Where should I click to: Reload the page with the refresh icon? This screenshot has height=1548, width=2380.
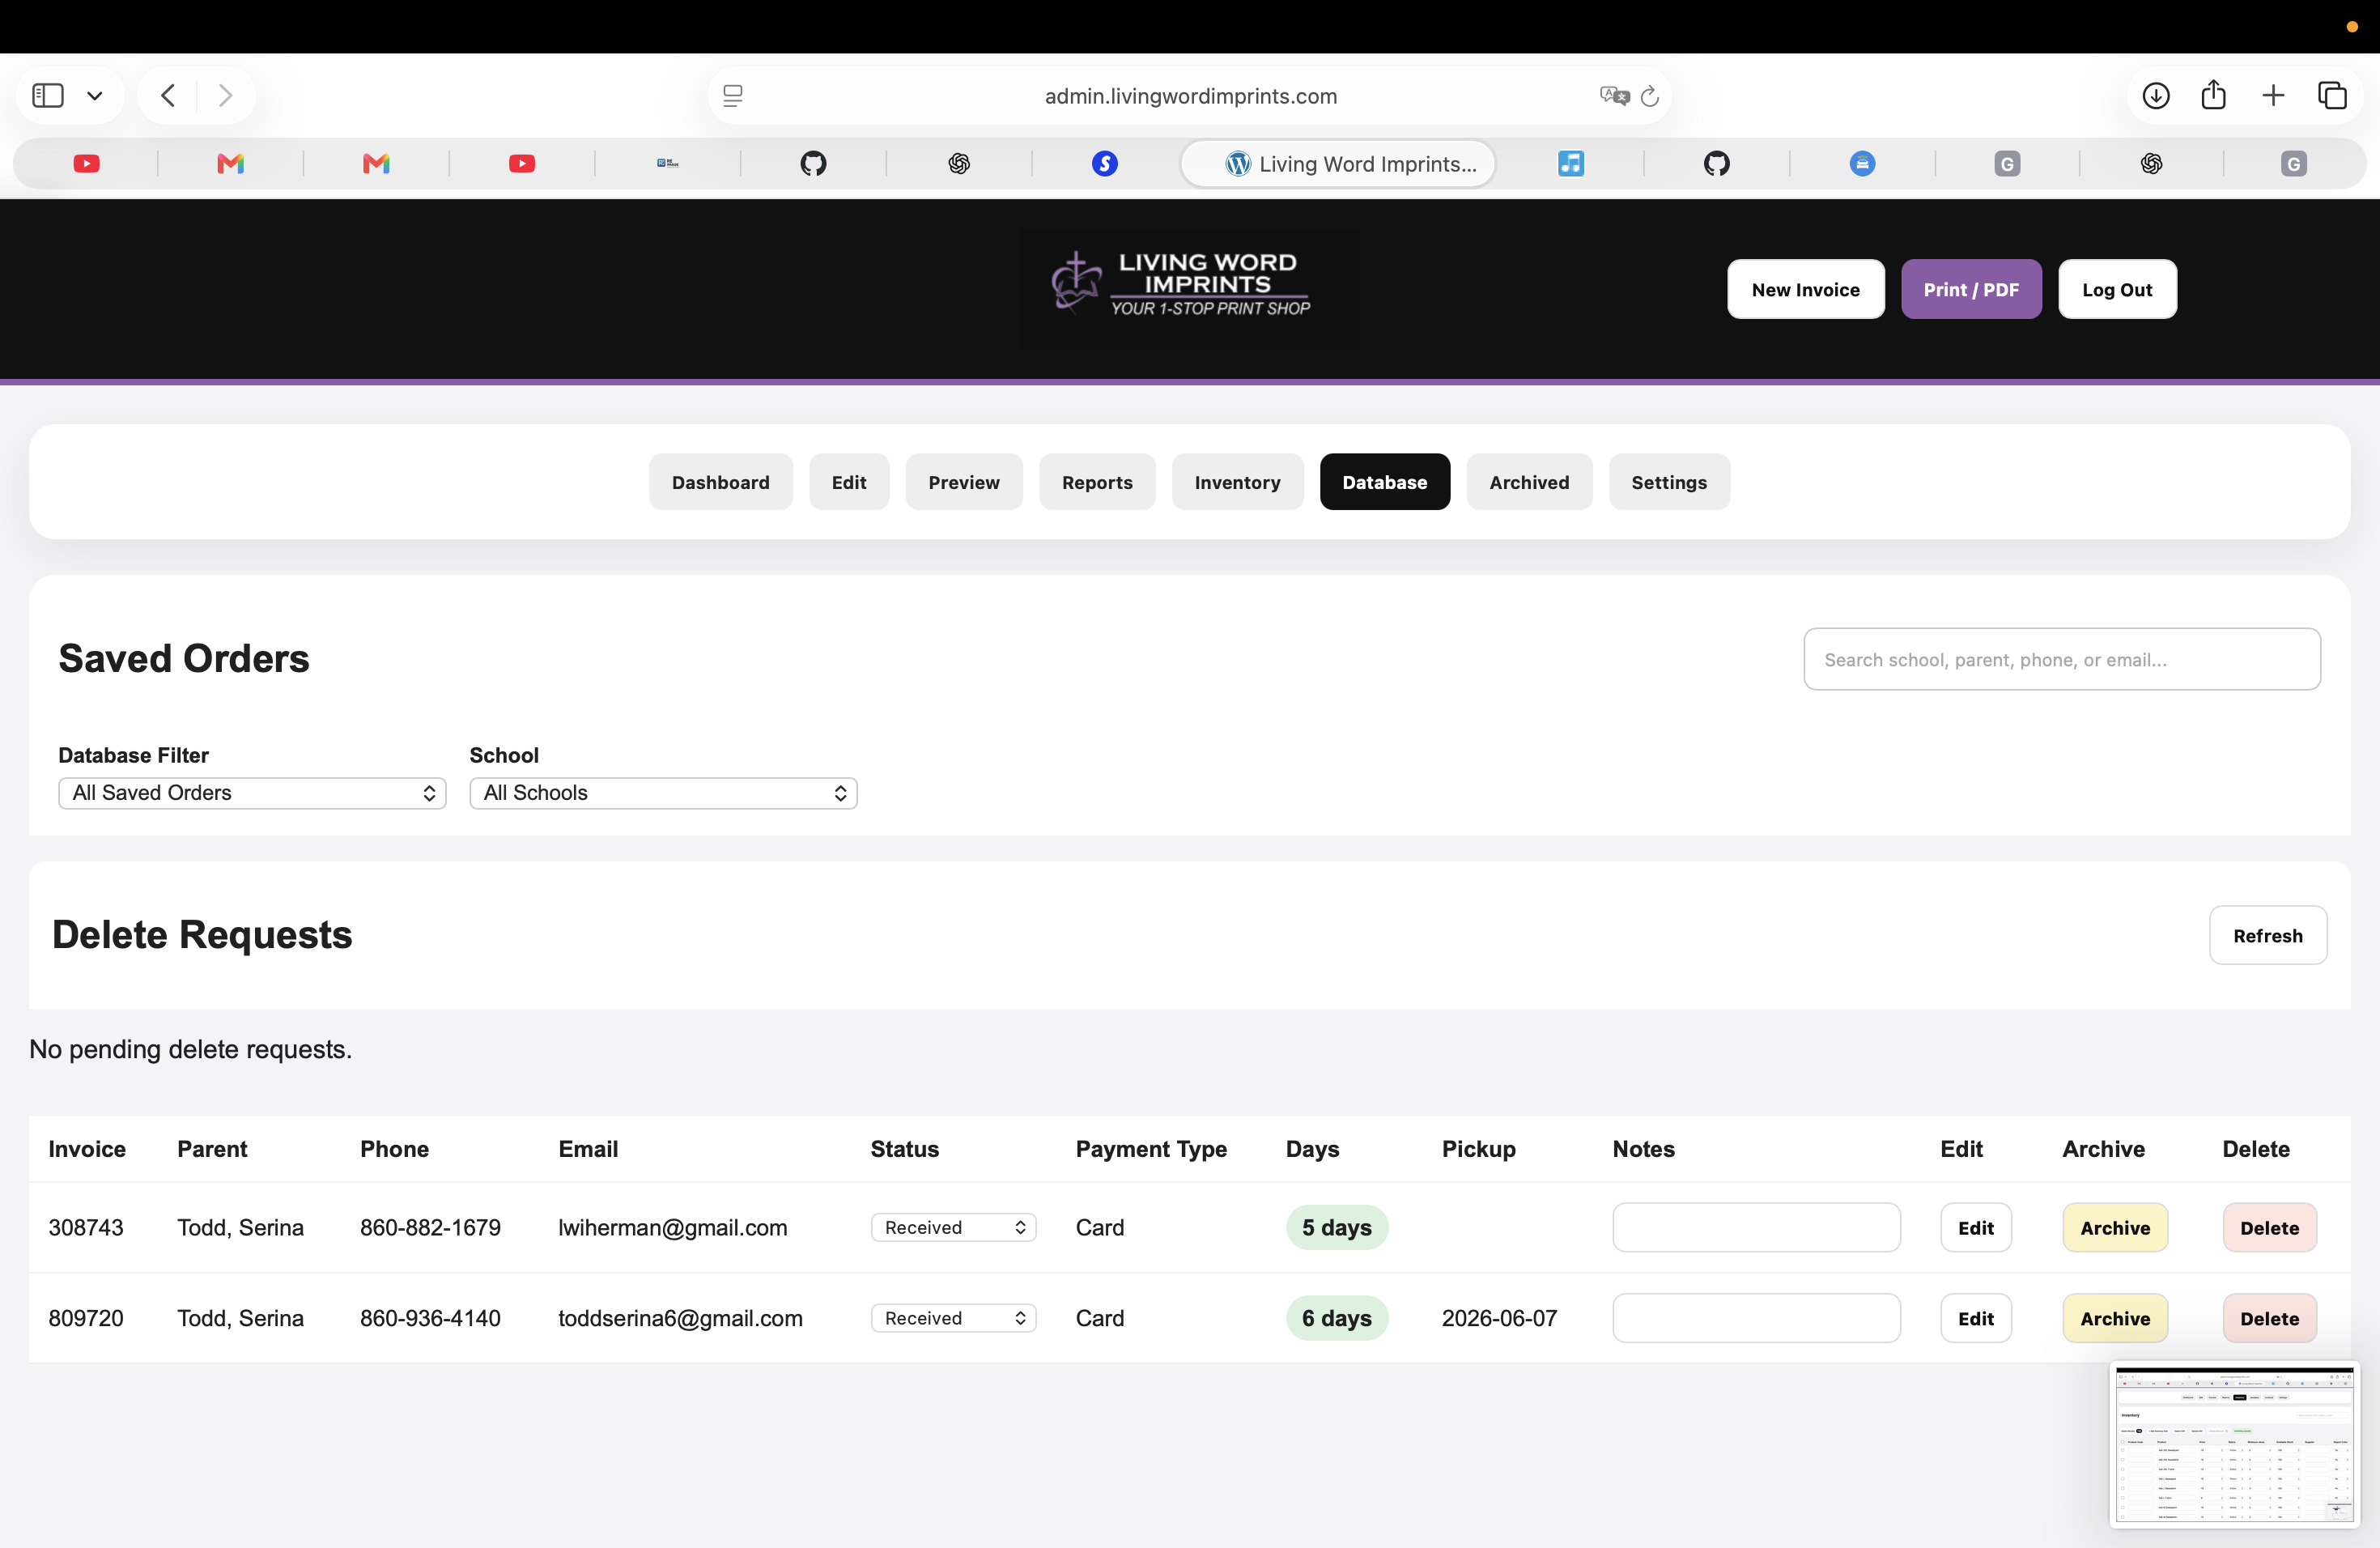pyautogui.click(x=1650, y=96)
